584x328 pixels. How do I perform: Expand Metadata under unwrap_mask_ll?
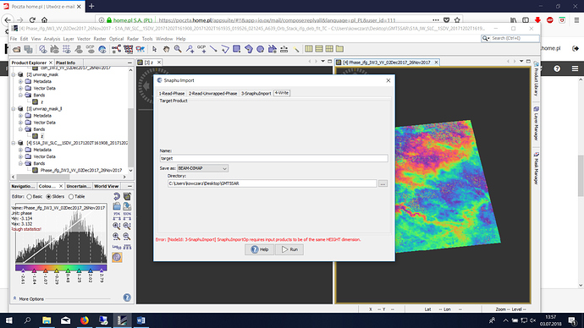click(21, 116)
